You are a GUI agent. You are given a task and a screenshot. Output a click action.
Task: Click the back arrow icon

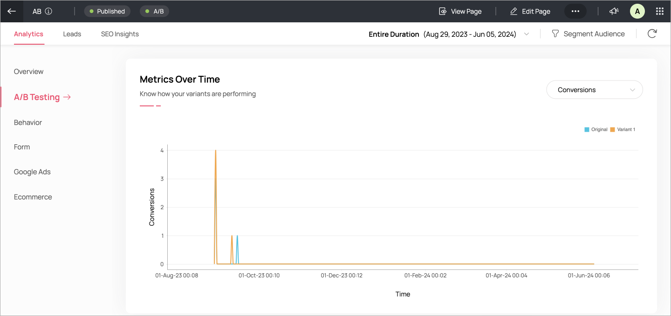[x=12, y=11]
